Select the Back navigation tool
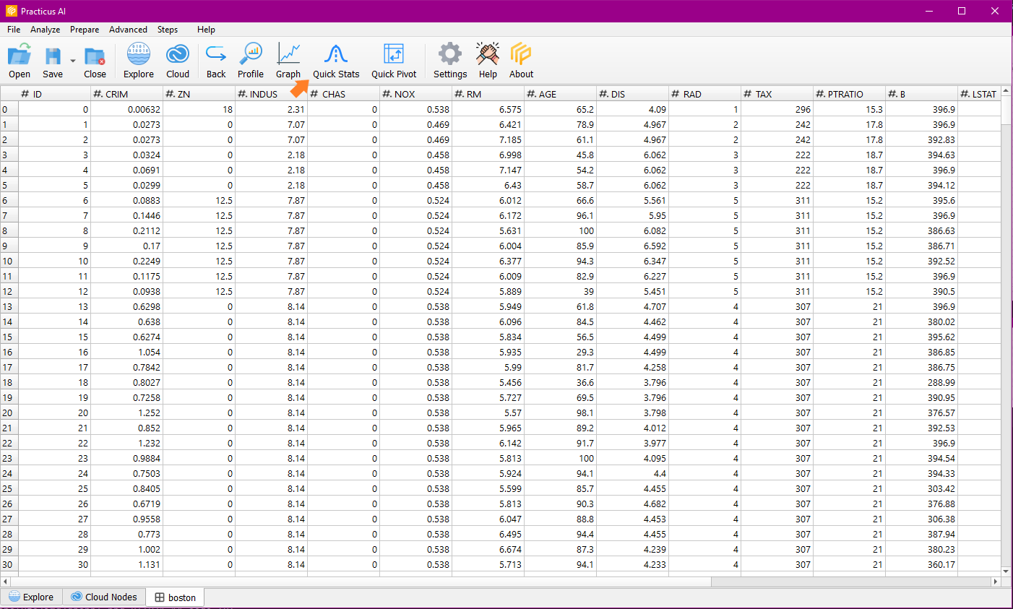1013x609 pixels. click(x=215, y=61)
